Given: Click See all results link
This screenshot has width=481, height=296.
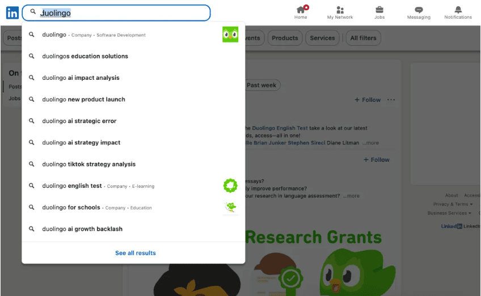Looking at the screenshot, I should [x=135, y=253].
